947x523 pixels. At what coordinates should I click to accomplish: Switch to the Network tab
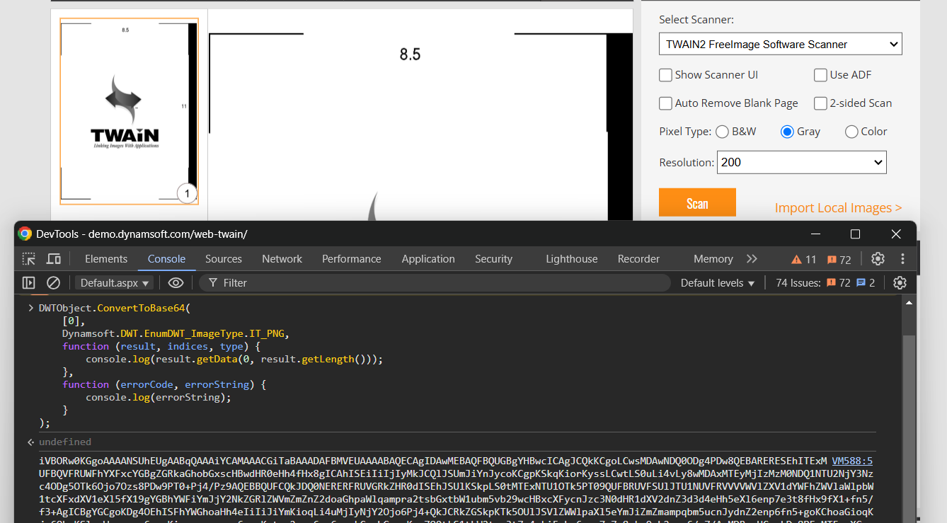click(282, 259)
